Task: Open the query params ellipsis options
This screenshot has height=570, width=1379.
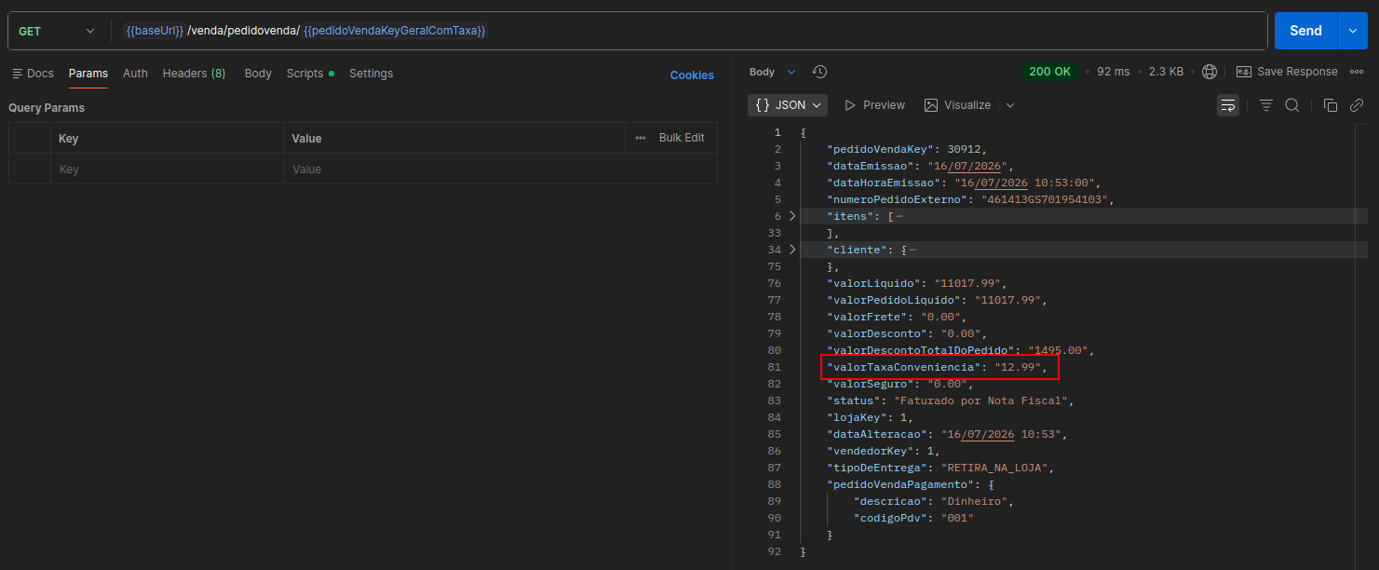Action: (641, 138)
